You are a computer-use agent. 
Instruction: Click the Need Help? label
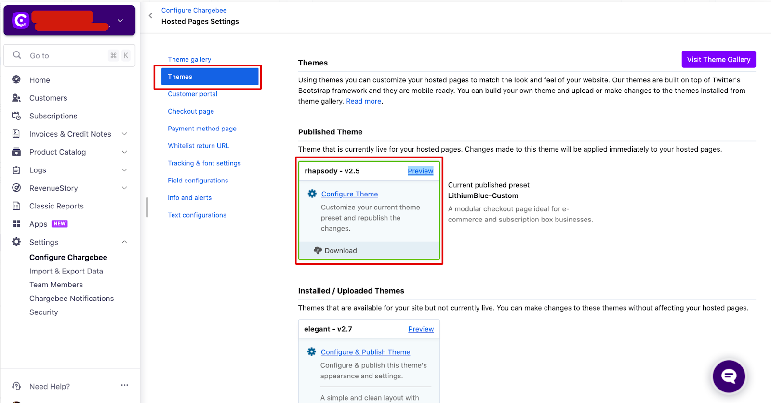(x=50, y=387)
